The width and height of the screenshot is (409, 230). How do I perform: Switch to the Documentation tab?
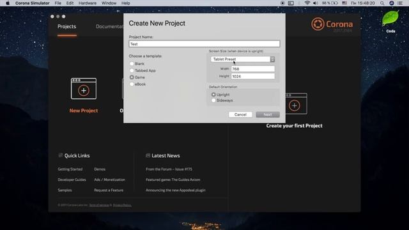[x=109, y=27]
